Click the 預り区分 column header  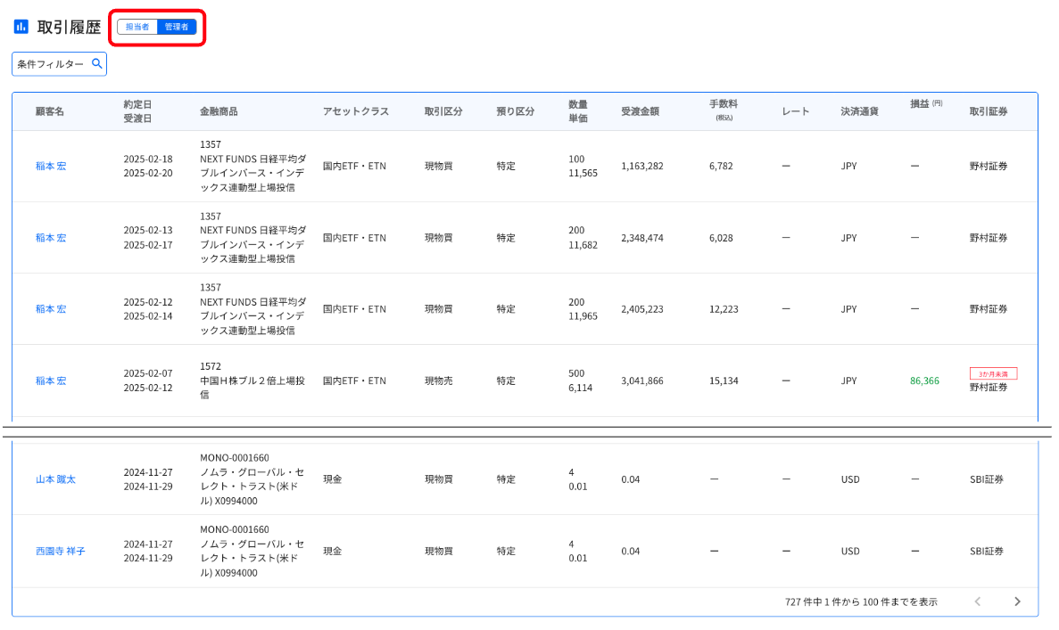516,111
